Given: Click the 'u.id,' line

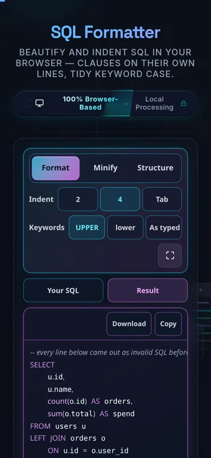Looking at the screenshot, I should point(56,377).
